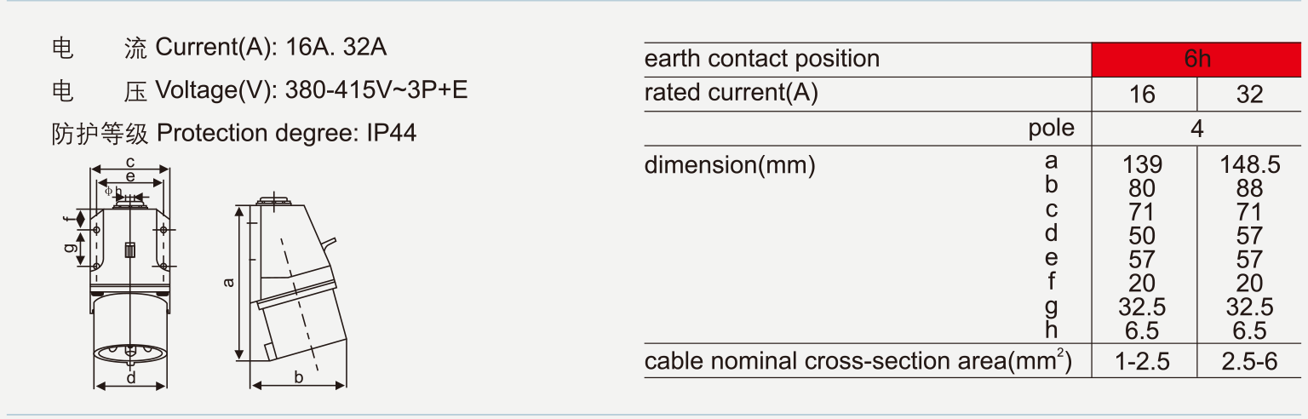Click dimension label a beside side view
The height and width of the screenshot is (419, 1308).
coord(227,284)
